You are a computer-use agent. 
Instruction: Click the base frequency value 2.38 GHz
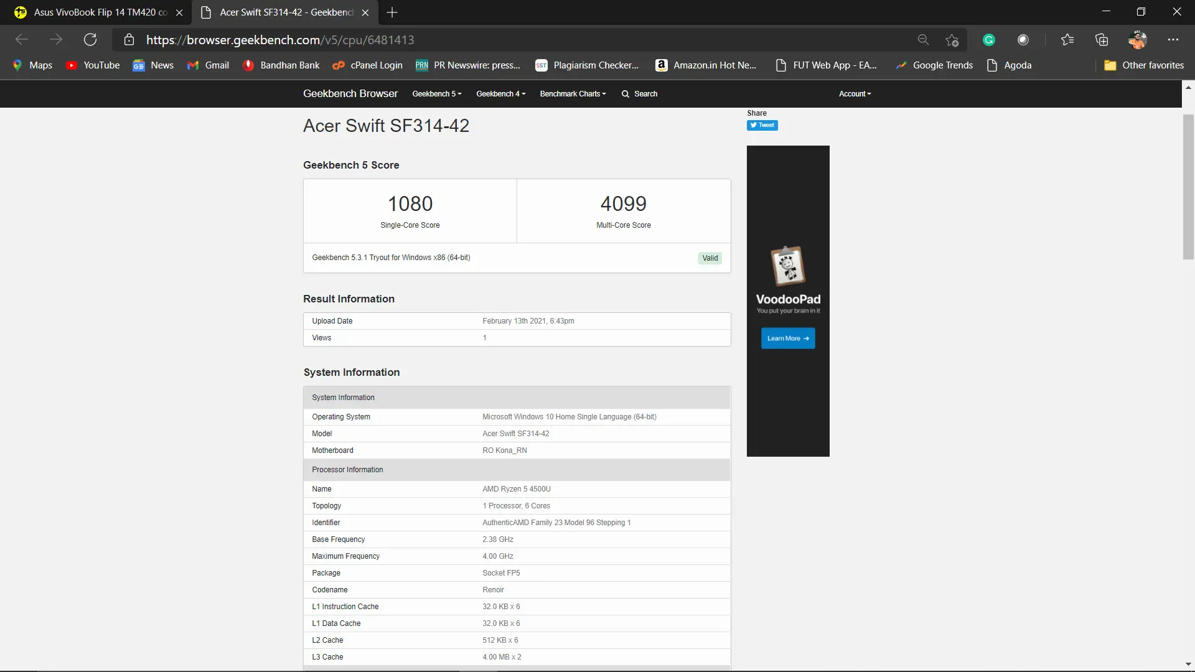(498, 539)
